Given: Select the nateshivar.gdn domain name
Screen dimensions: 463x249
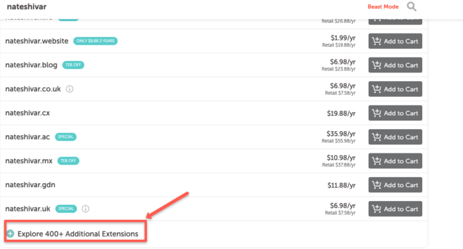Looking at the screenshot, I should pyautogui.click(x=30, y=184).
